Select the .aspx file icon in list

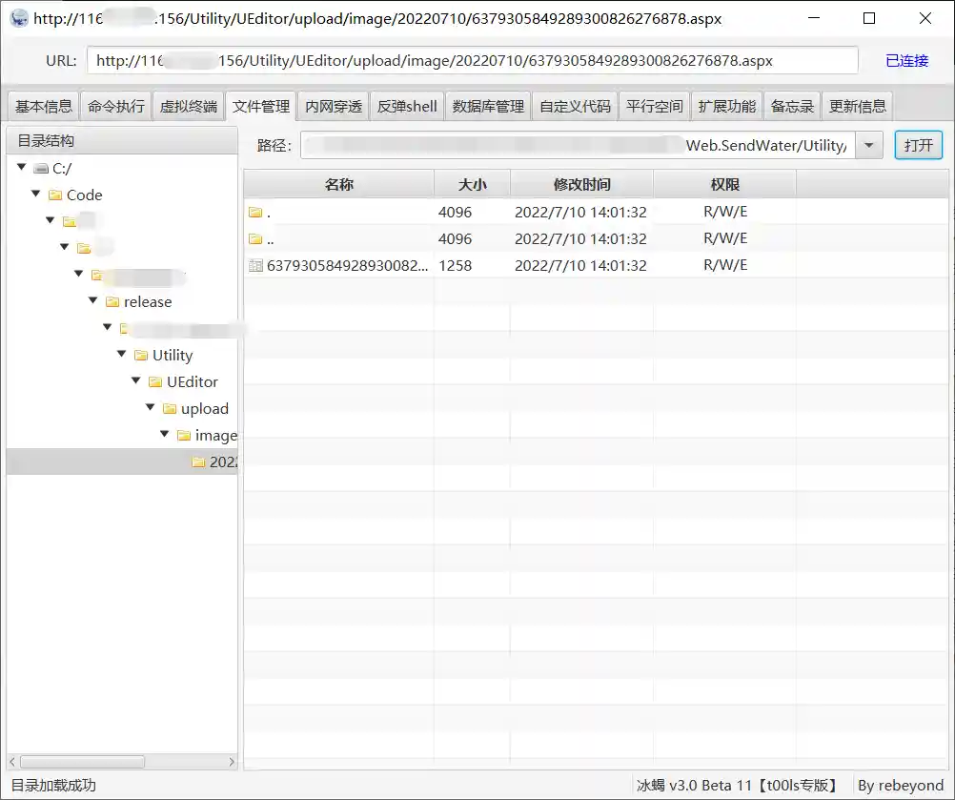click(x=255, y=266)
